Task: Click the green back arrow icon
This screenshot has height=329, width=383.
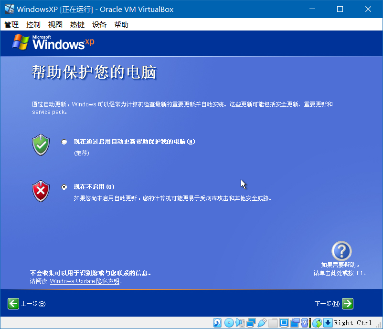Action: (x=13, y=304)
